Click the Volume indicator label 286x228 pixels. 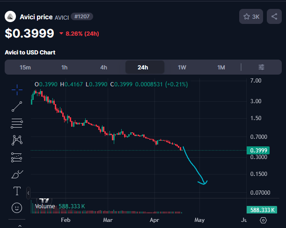tap(45, 206)
